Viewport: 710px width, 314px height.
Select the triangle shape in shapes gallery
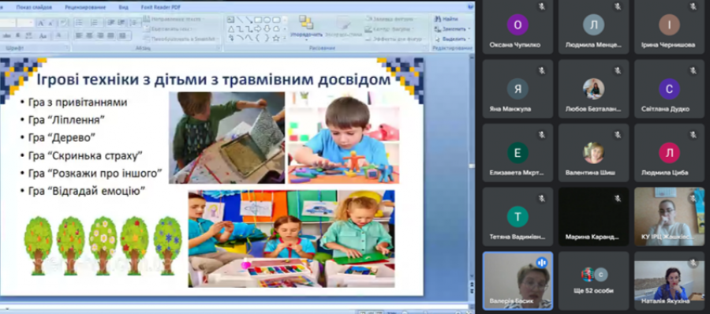(x=231, y=29)
